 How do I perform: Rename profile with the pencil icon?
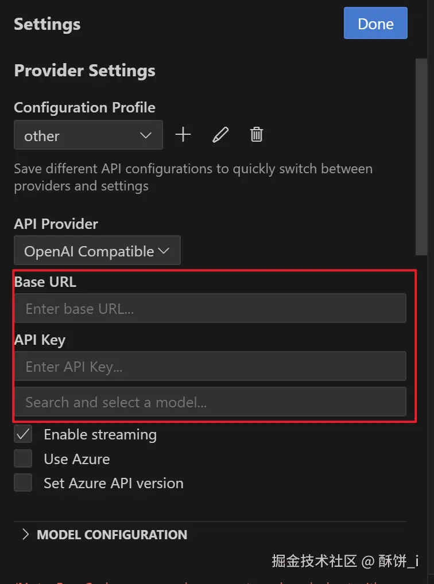(220, 135)
